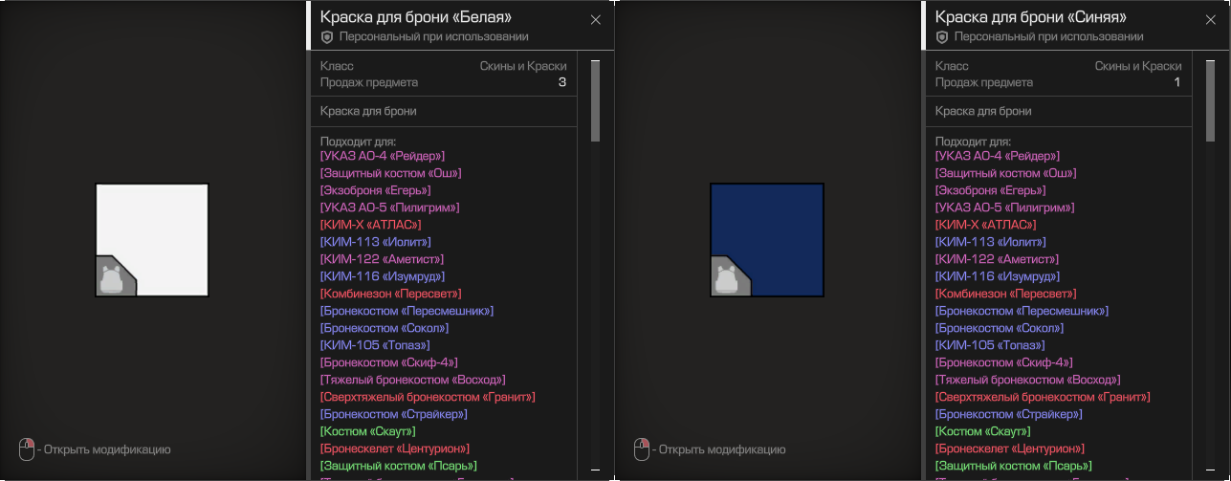Screen dimensions: 1231x481
Task: Click shield icon in «Синяя» panel header
Action: click(942, 36)
